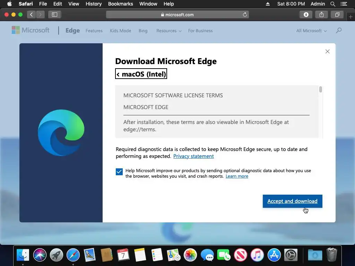Open the Help menu
355x266 pixels.
point(169,4)
